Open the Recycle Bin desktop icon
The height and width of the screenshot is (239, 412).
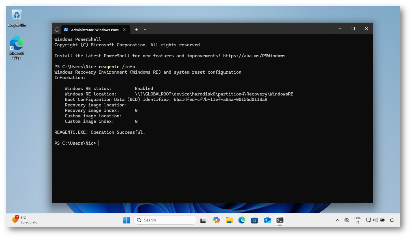point(17,18)
